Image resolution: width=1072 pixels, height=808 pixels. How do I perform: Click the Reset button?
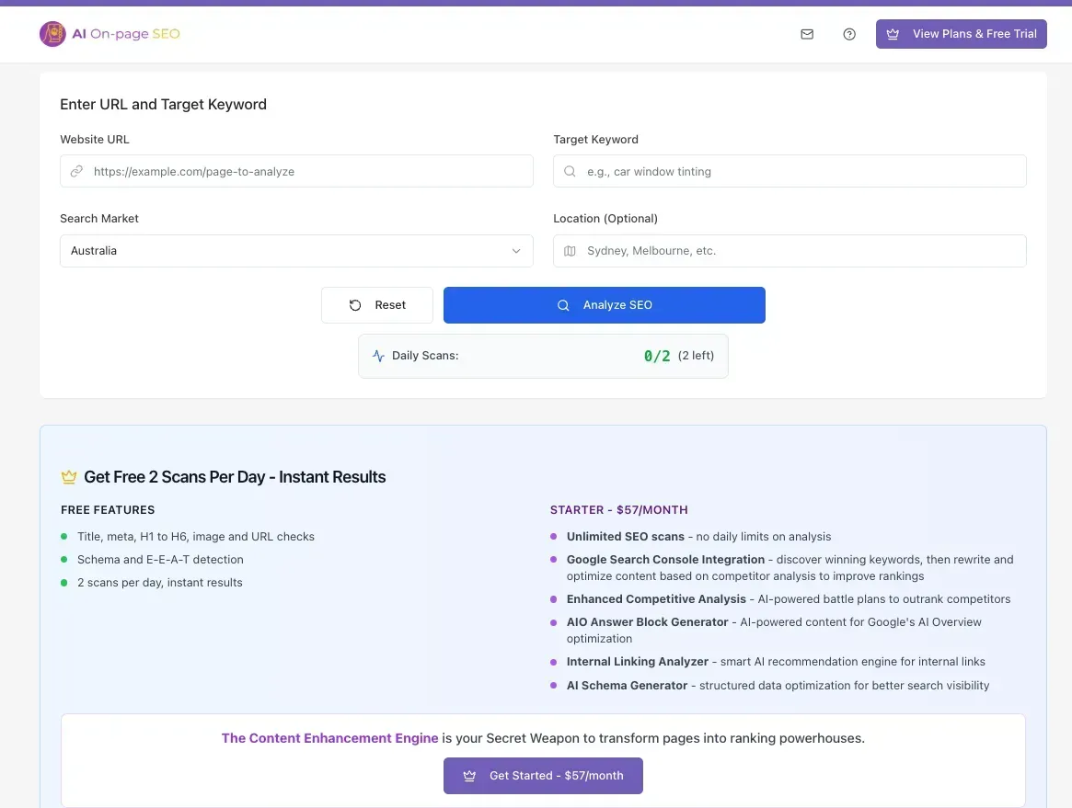click(377, 305)
